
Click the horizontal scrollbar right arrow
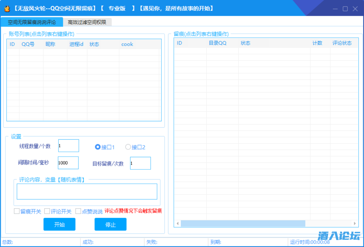pos(355,224)
